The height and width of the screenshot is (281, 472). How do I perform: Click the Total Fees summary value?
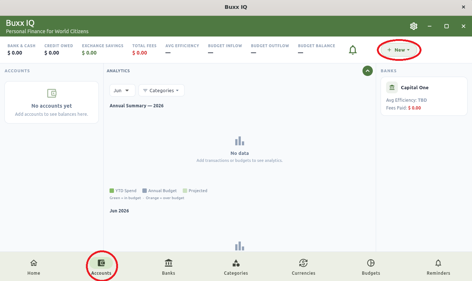click(140, 53)
